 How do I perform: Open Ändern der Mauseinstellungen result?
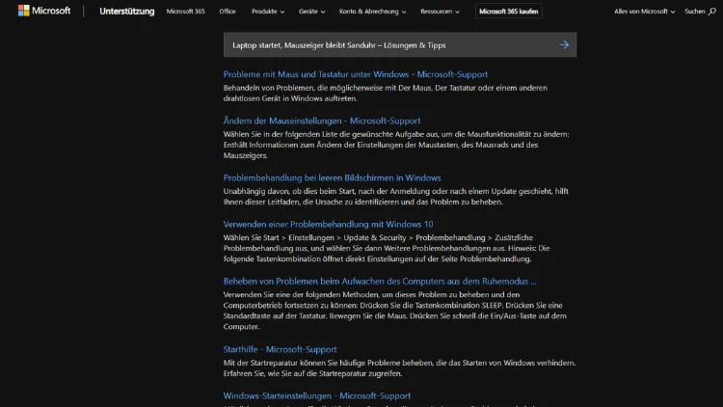[322, 121]
